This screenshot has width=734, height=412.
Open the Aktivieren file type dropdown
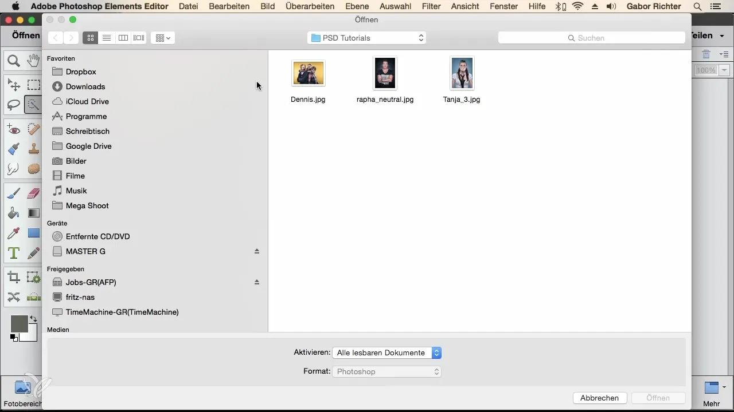tap(387, 353)
